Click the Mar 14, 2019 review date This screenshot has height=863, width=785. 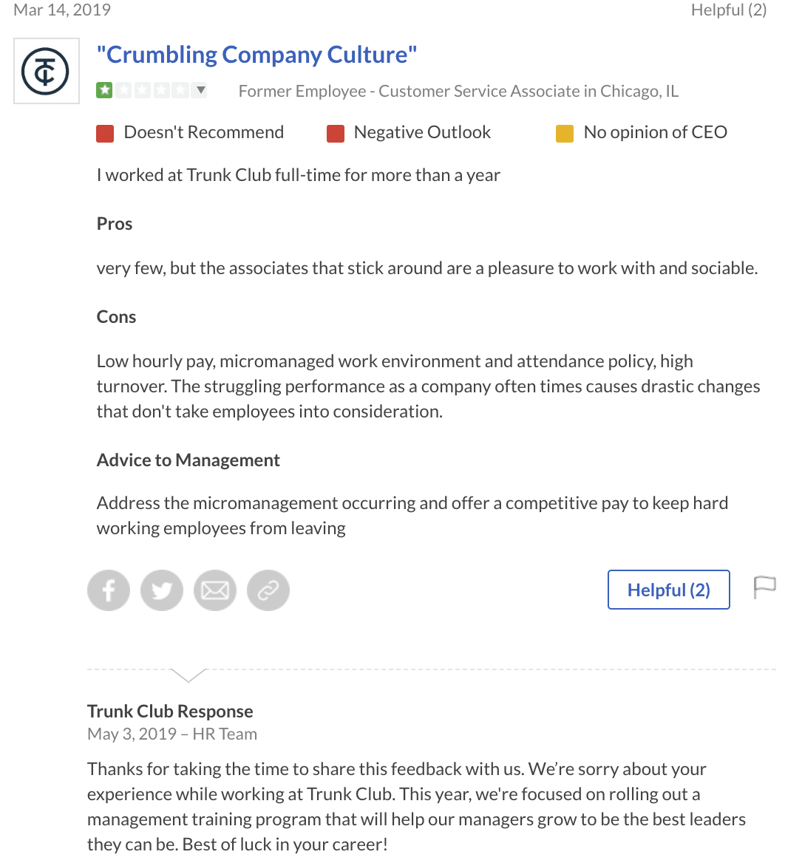[x=61, y=10]
